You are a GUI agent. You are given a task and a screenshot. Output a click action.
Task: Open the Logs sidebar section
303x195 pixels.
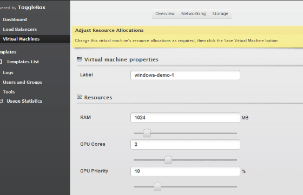tap(8, 72)
